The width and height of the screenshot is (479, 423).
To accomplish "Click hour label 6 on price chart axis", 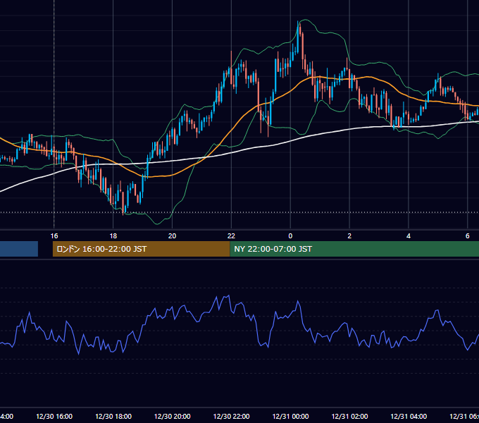I will (x=468, y=235).
